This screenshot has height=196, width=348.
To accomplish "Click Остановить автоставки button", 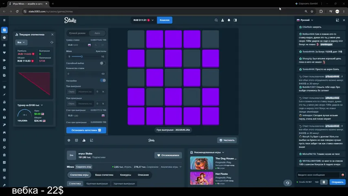I will point(86,130).
